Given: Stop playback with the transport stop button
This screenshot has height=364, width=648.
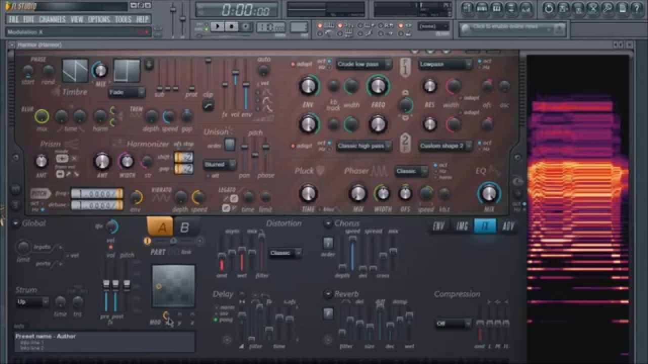Looking at the screenshot, I should point(231,26).
